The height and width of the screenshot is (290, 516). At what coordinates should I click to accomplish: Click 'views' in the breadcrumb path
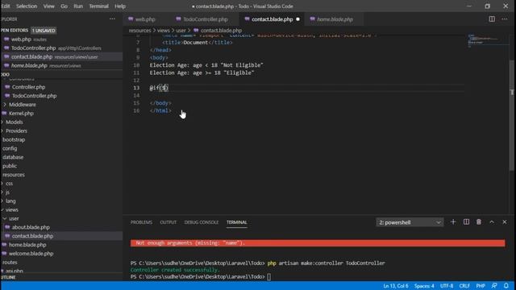(163, 31)
